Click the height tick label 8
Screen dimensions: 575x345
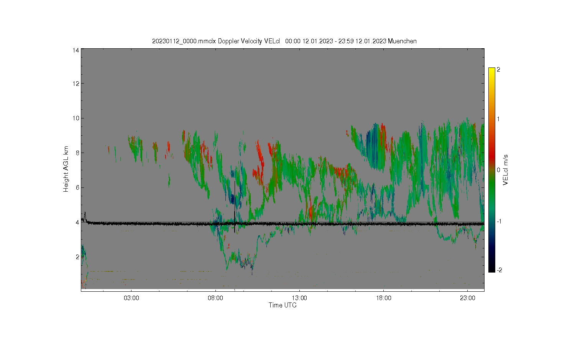click(x=77, y=153)
